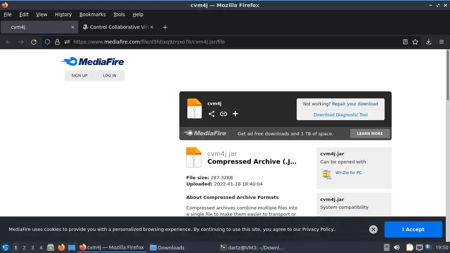This screenshot has width=450, height=253.
Task: Switch to workspace 3
Action: [x=32, y=248]
